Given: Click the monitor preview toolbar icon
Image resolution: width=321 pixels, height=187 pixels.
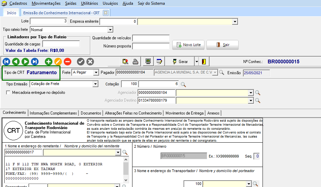Looking at the screenshot, I should point(148,62).
